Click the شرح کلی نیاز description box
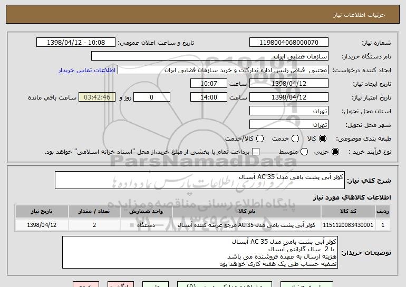 pyautogui.click(x=200, y=180)
